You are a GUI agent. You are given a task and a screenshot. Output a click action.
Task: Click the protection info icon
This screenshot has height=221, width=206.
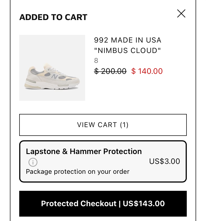[x=33, y=162]
